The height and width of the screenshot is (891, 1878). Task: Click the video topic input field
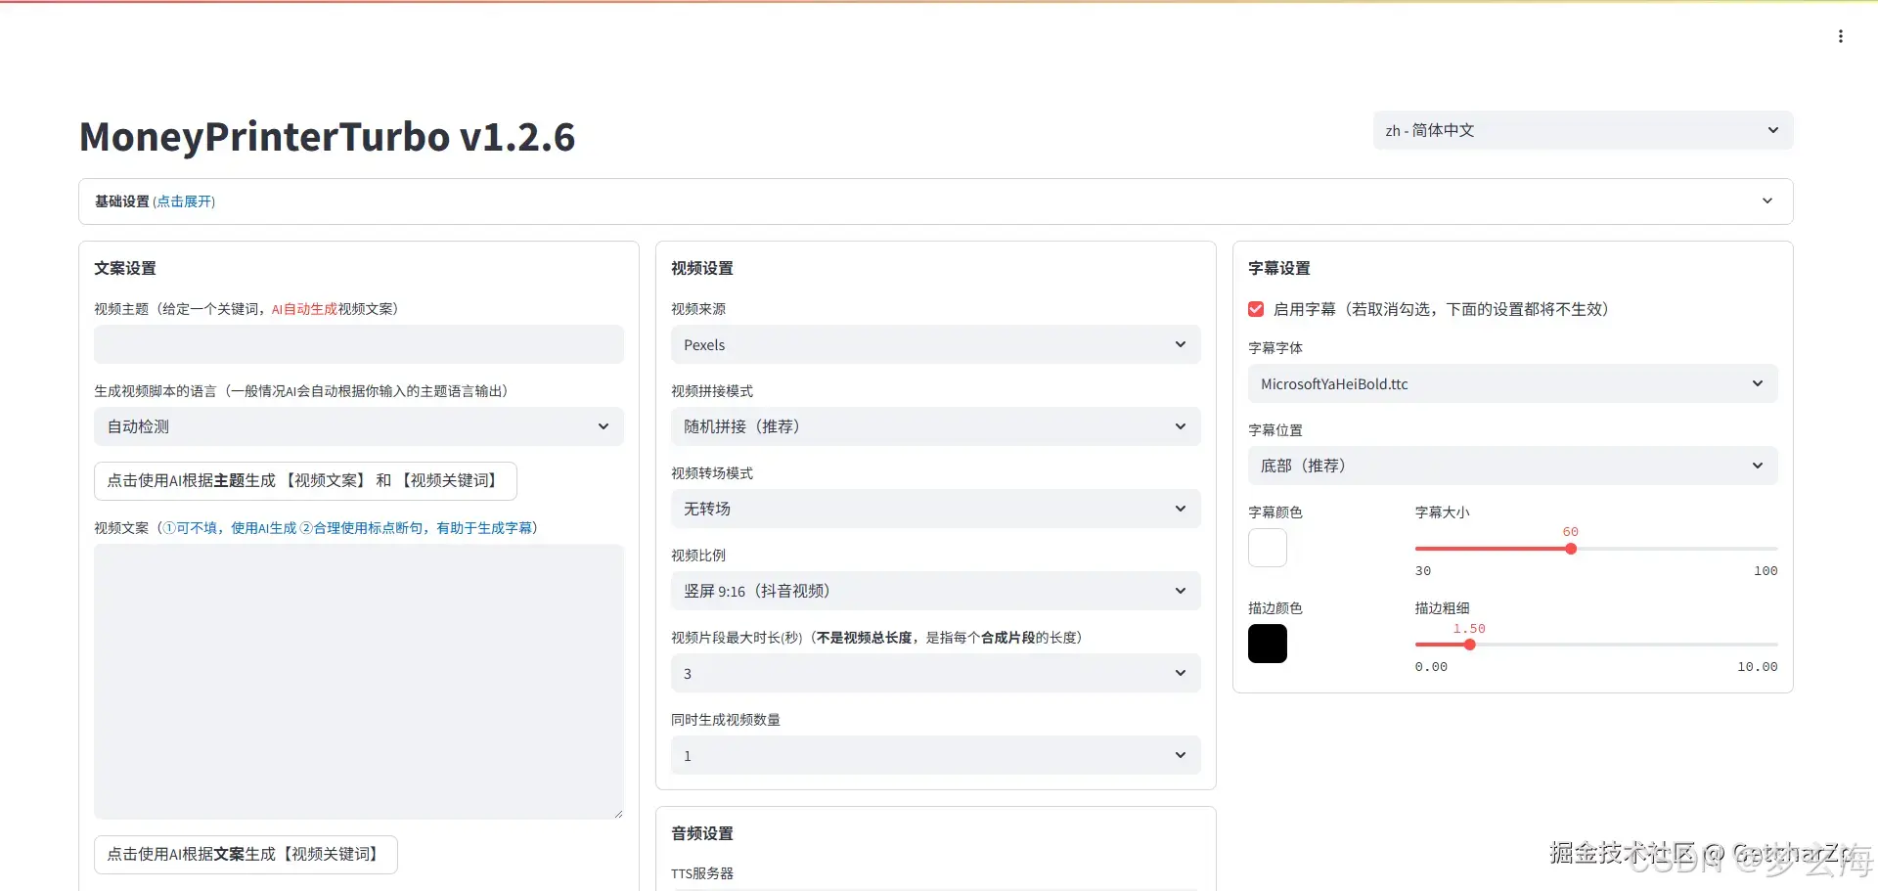pos(358,344)
